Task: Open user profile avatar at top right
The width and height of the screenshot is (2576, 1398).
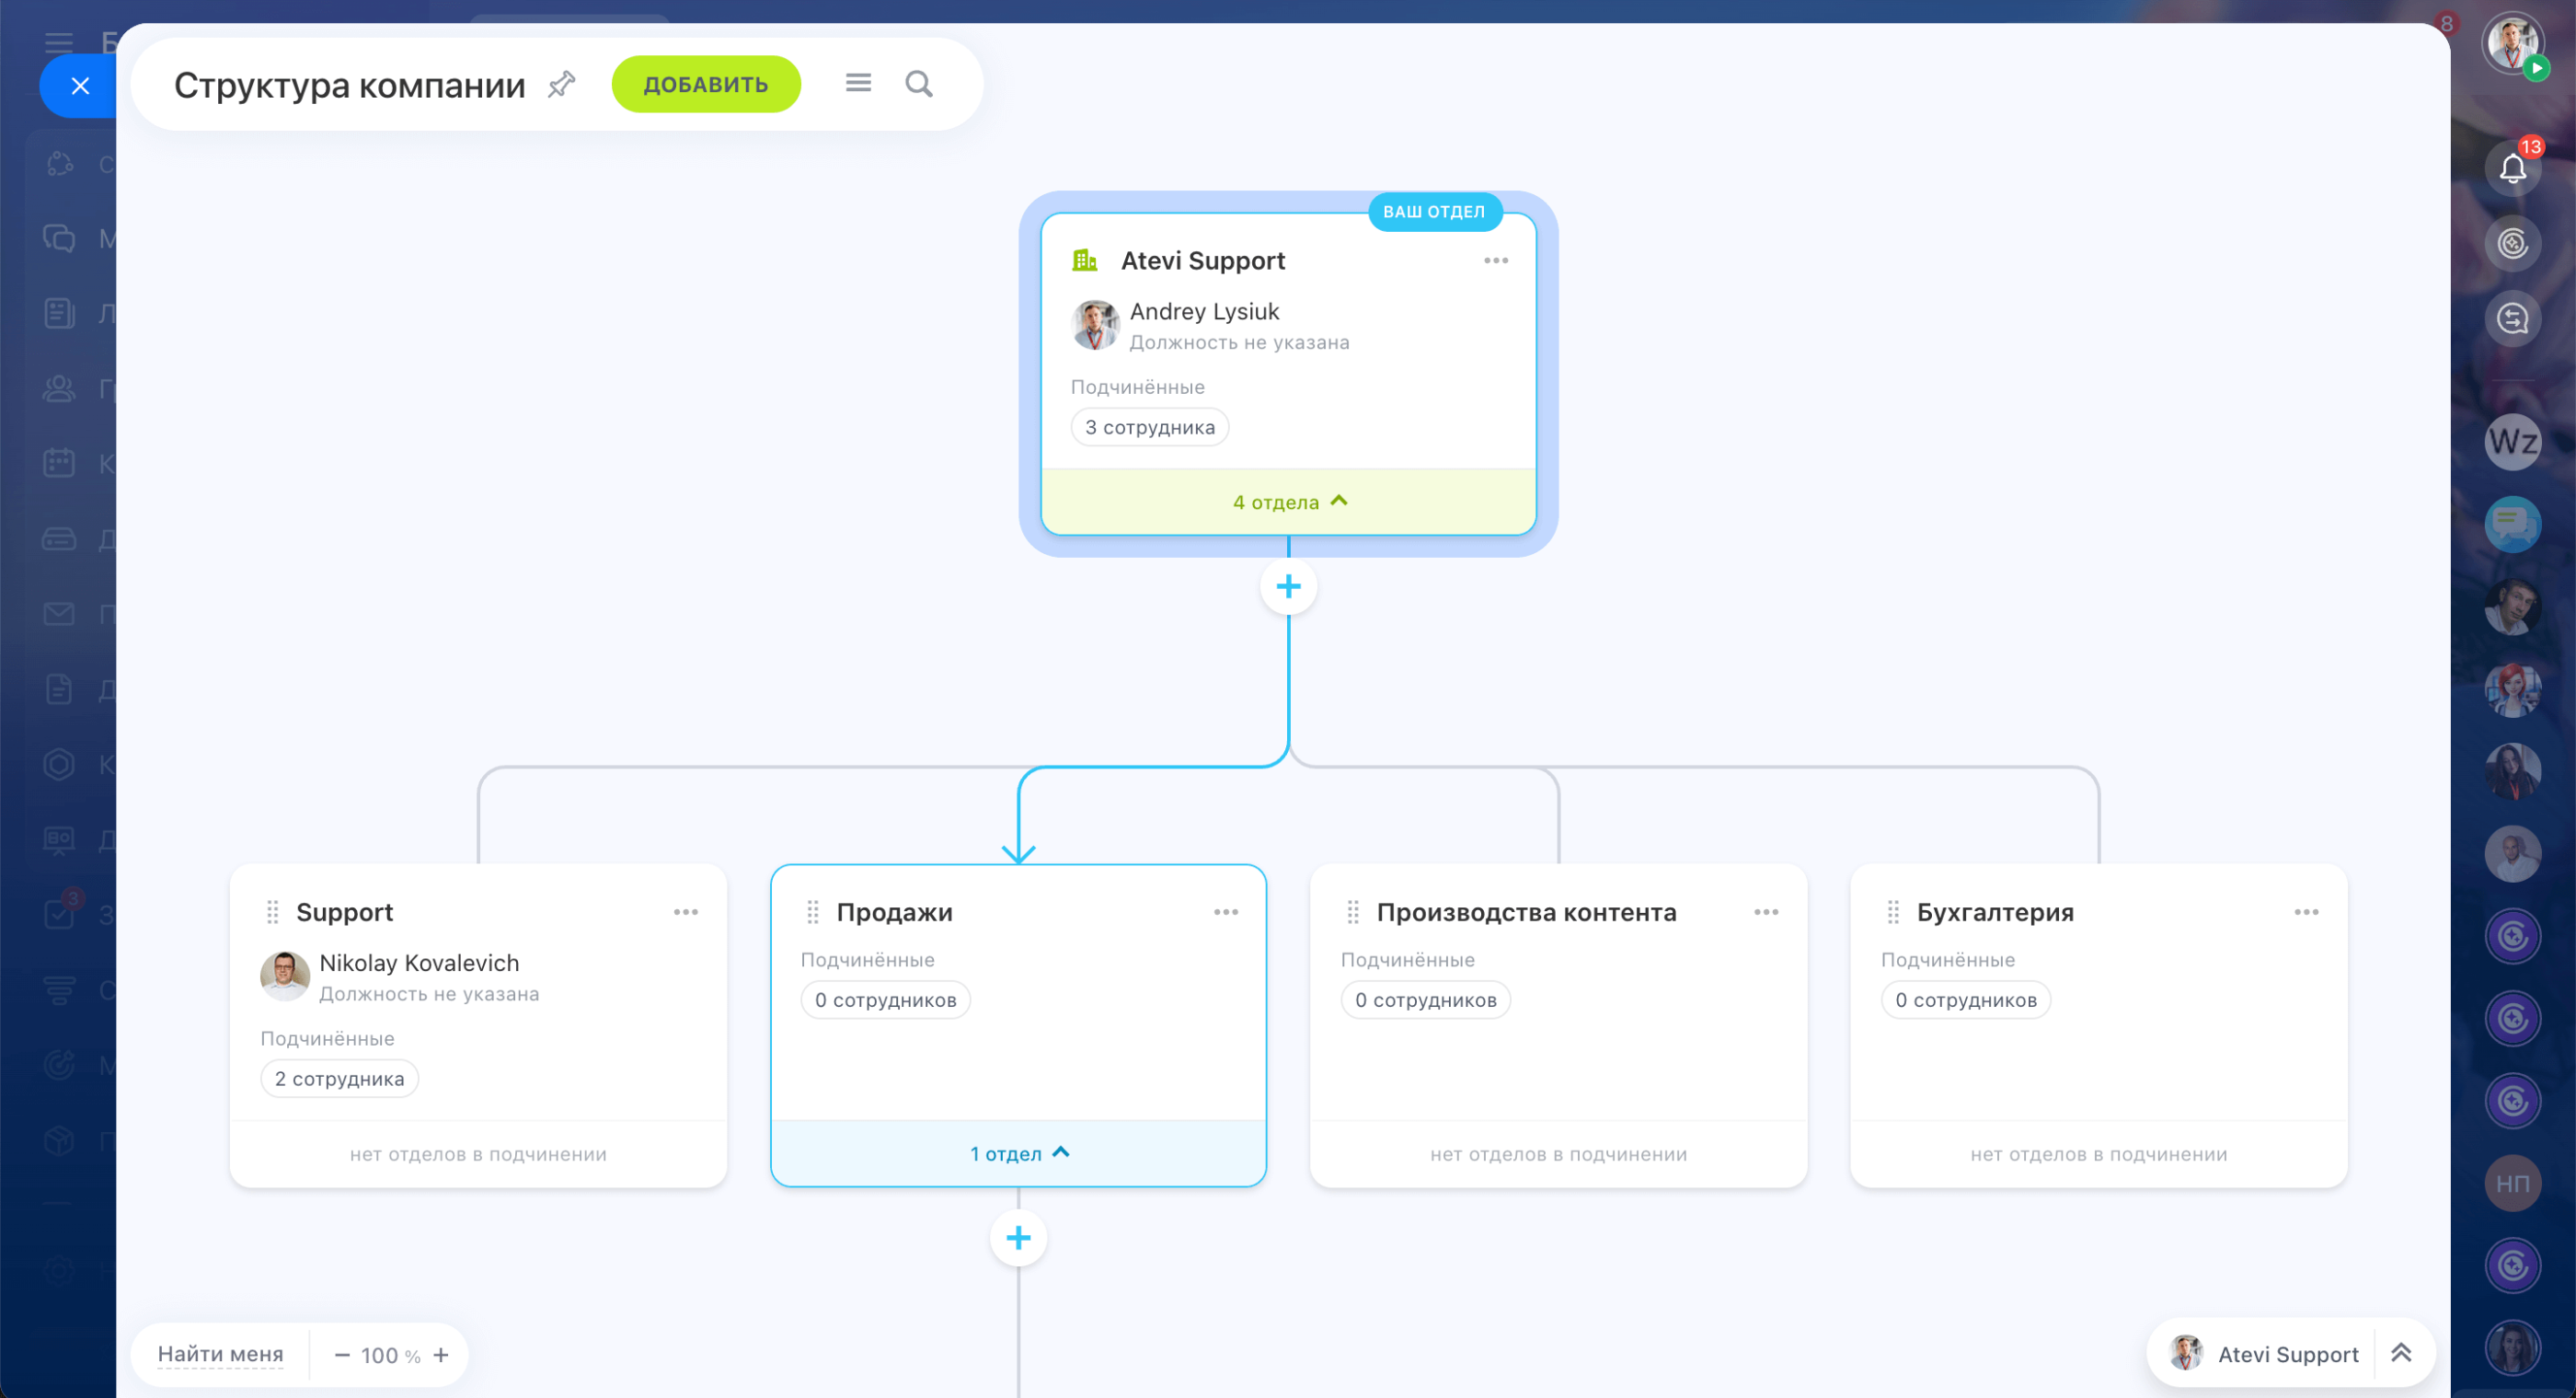Action: [x=2512, y=43]
